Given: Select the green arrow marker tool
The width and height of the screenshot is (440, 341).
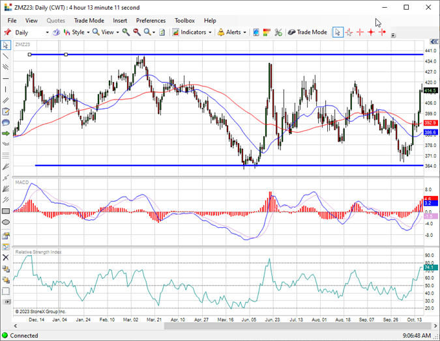Looking at the screenshot, I should pyautogui.click(x=6, y=133).
